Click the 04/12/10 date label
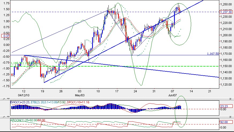The image size is (234, 132). click(x=24, y=95)
